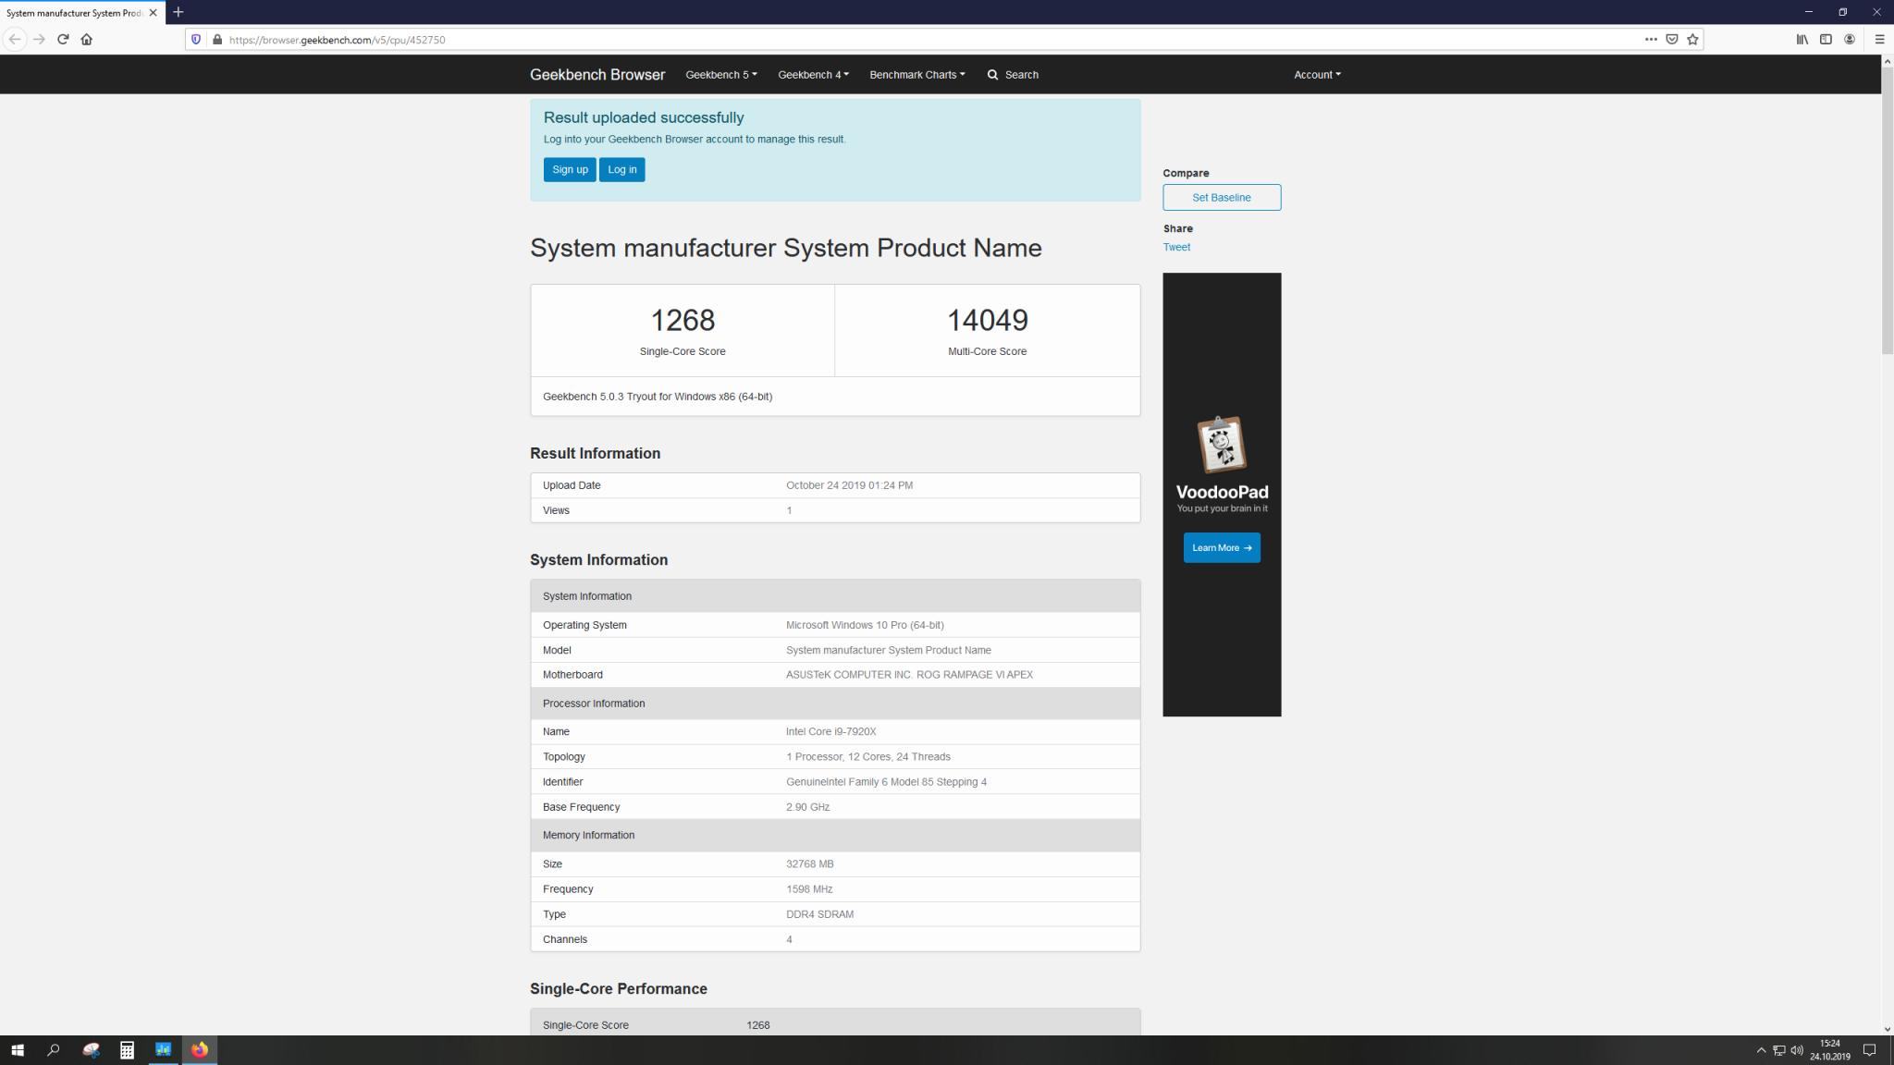Click the Tweet share link
This screenshot has height=1065, width=1894.
[1176, 247]
